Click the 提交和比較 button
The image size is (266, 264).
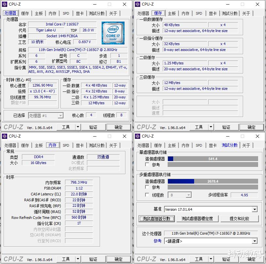click(240, 219)
